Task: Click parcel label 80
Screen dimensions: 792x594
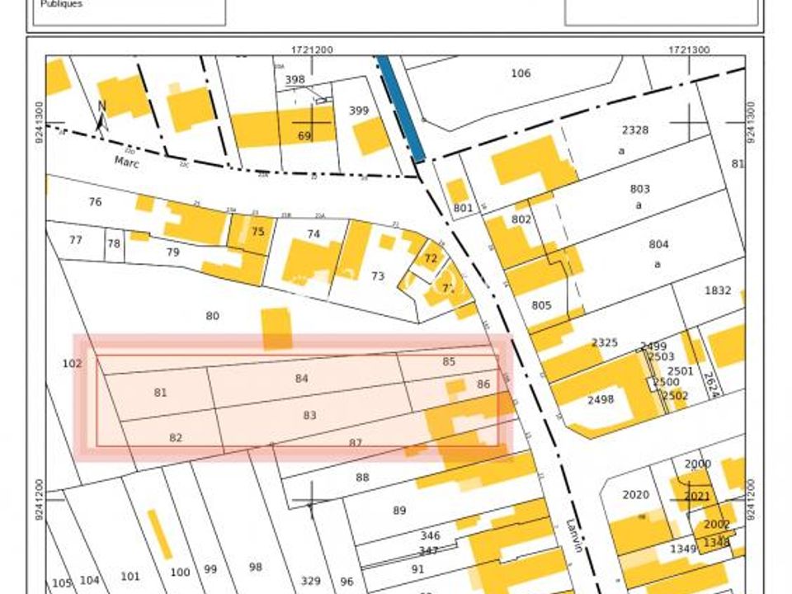Action: (212, 316)
